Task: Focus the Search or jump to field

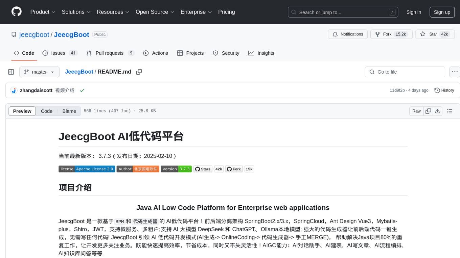Action: coord(343,12)
